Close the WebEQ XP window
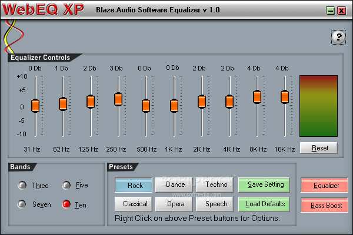The width and height of the screenshot is (353, 235). [341, 11]
